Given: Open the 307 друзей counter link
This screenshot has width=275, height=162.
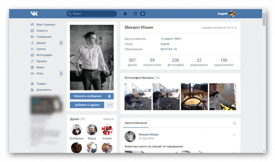Looking at the screenshot, I should [132, 62].
